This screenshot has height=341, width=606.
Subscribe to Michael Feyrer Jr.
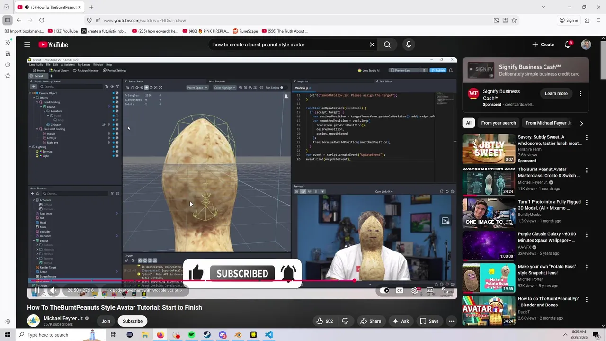click(x=133, y=321)
